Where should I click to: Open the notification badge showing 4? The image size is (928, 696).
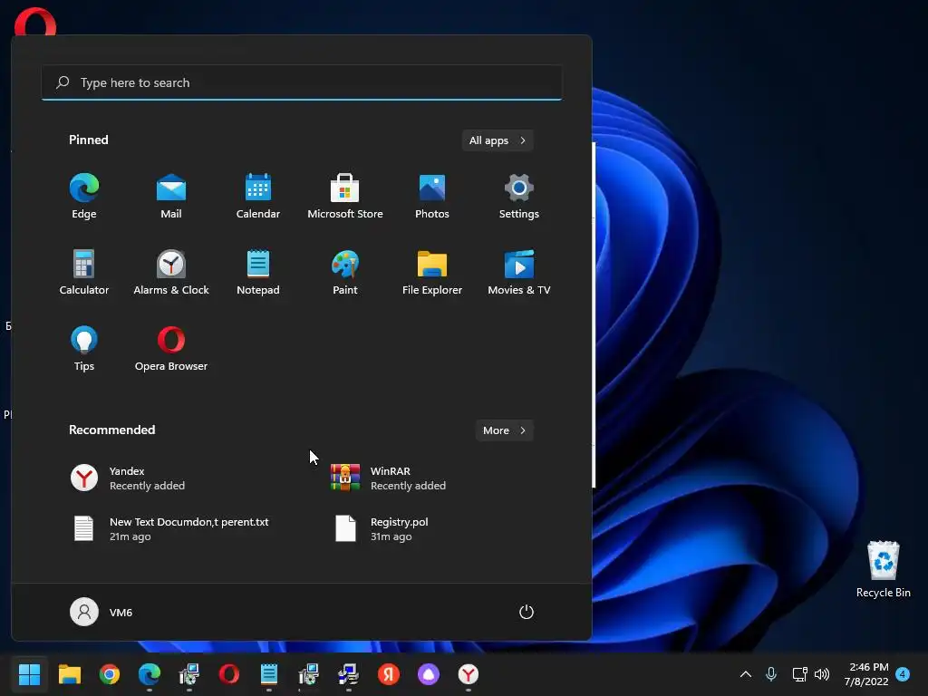[903, 674]
